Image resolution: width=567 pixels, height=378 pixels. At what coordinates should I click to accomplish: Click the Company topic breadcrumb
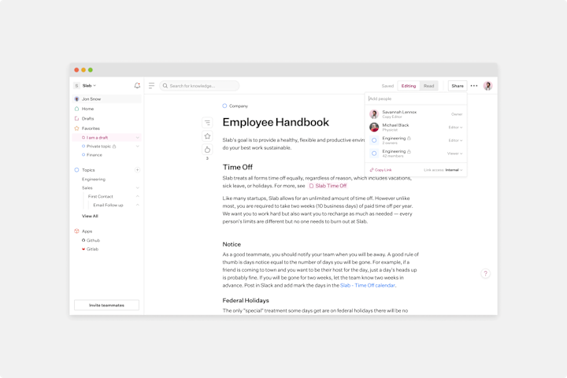pos(239,106)
